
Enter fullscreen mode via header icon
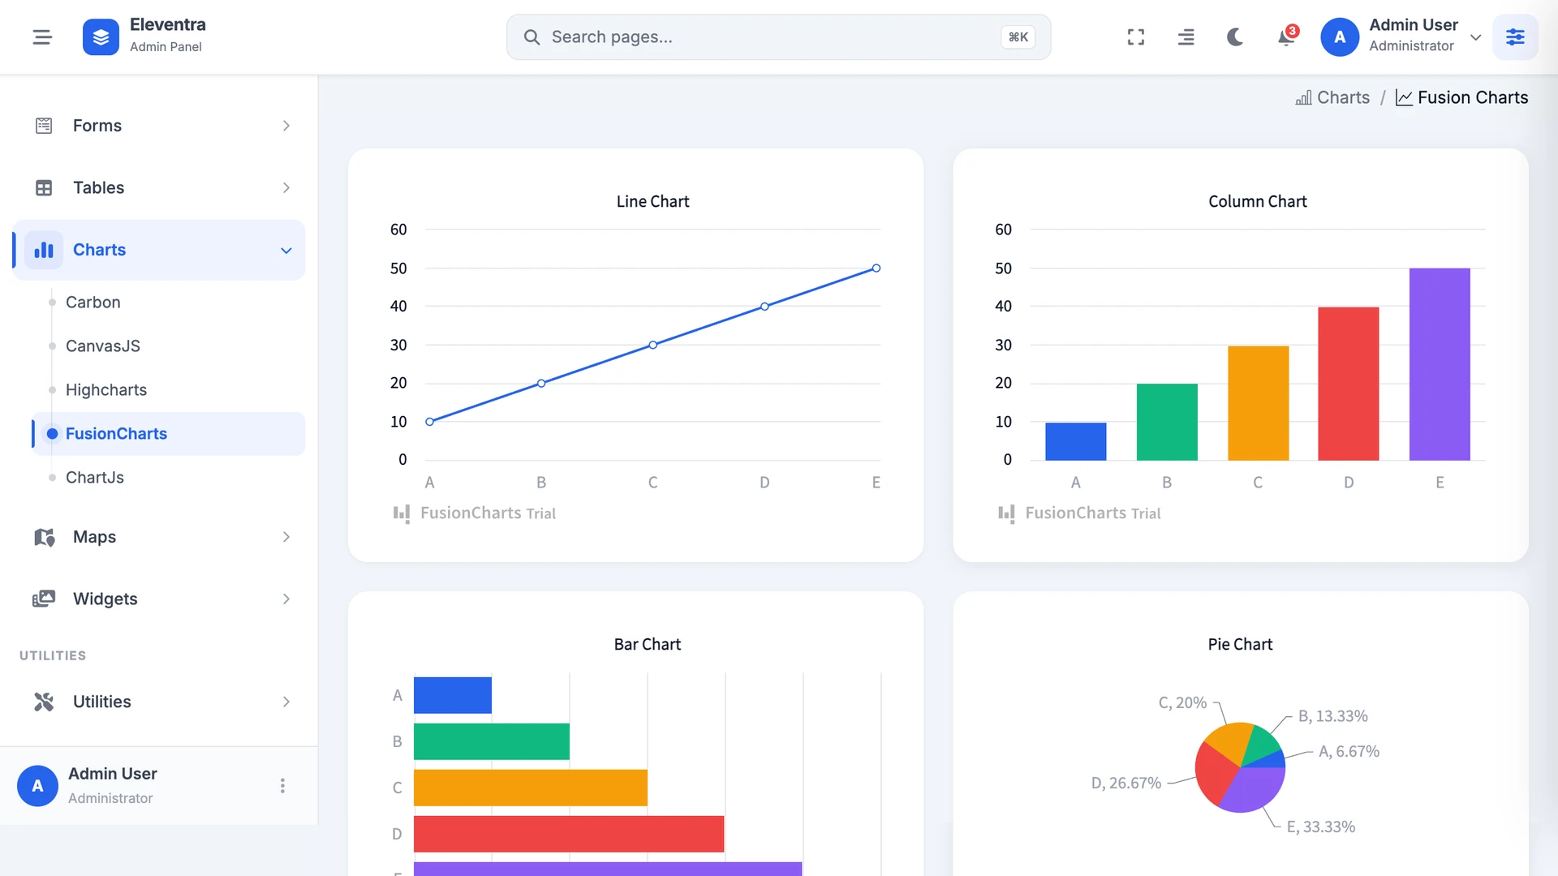pos(1136,36)
